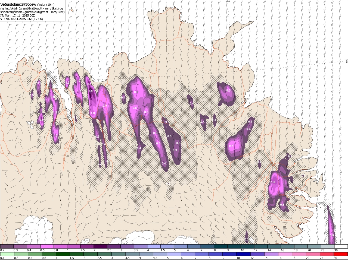Viewport: 348px width, 260px height.
Task: Pick the lavender upper swatch from 4 to 4.5
Action: pos(154,246)
